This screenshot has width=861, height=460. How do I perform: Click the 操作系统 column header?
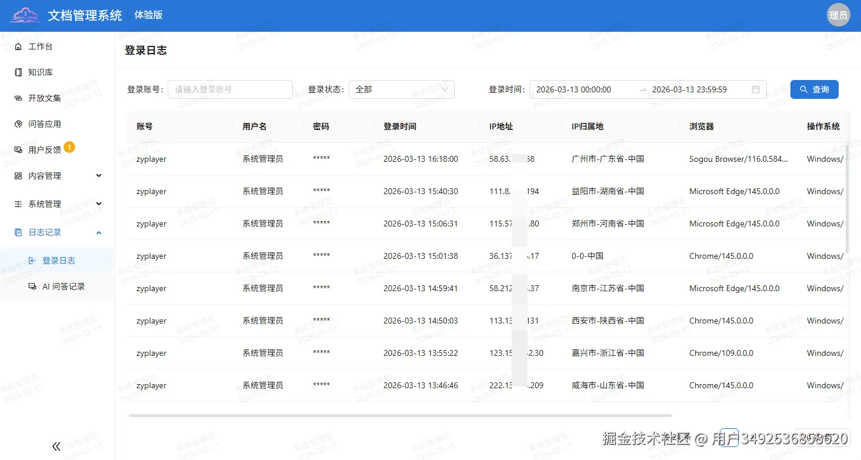click(823, 126)
